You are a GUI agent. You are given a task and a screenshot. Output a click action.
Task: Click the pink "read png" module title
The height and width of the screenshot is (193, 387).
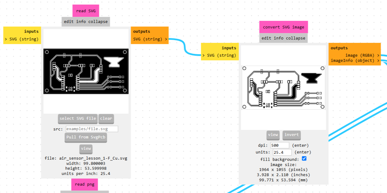point(85,184)
